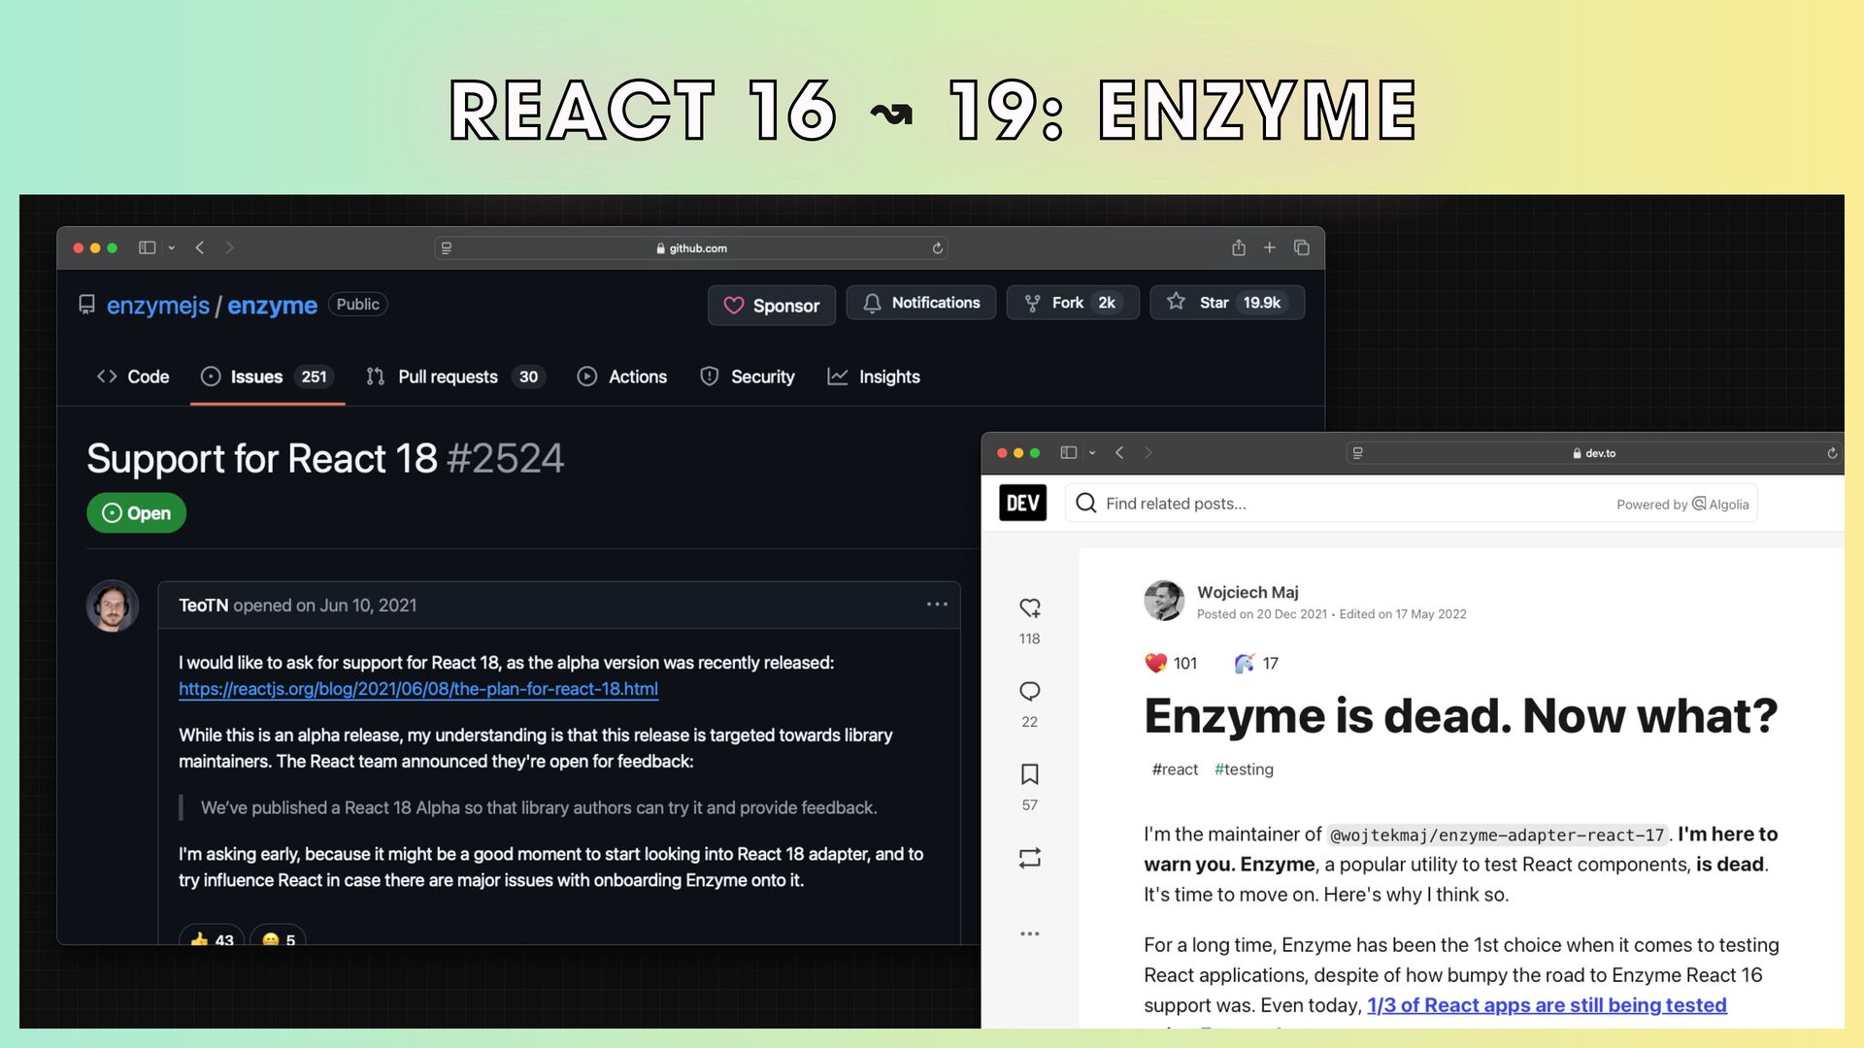Click the repost arrows icon on DEV sidebar
The image size is (1864, 1048).
(1029, 858)
